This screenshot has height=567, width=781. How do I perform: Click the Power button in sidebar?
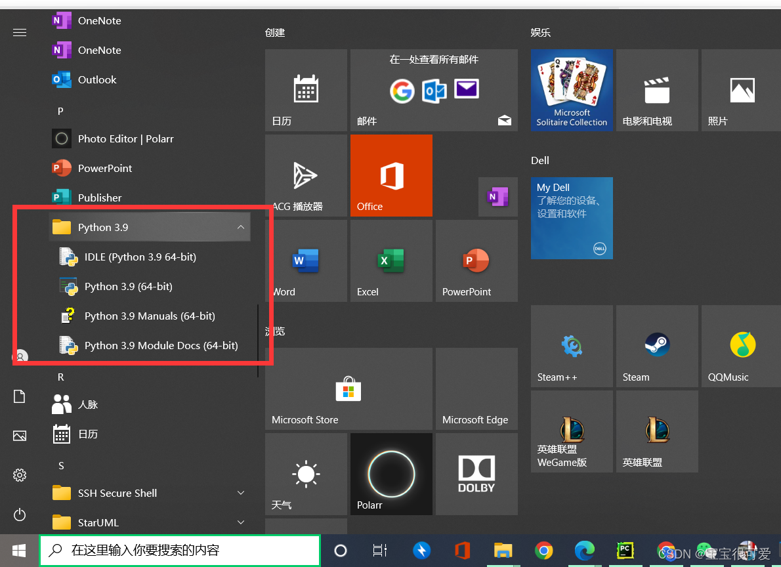pyautogui.click(x=20, y=514)
